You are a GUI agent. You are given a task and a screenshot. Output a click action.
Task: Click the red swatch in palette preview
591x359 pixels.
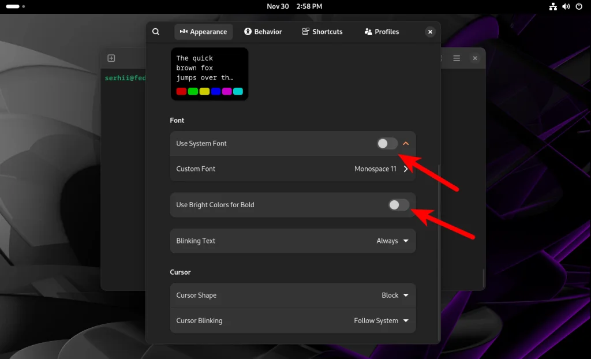point(181,91)
